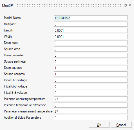134x130 pixels.
Task: Focus the Source perimeter field
Action: [x=91, y=61]
